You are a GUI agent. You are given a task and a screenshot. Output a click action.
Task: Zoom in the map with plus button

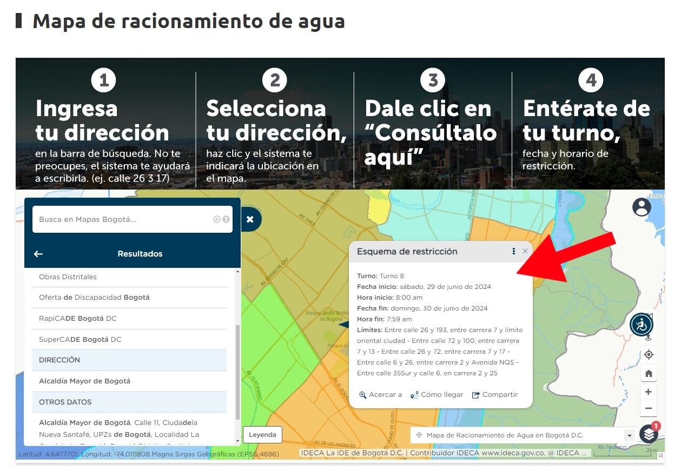tap(649, 392)
